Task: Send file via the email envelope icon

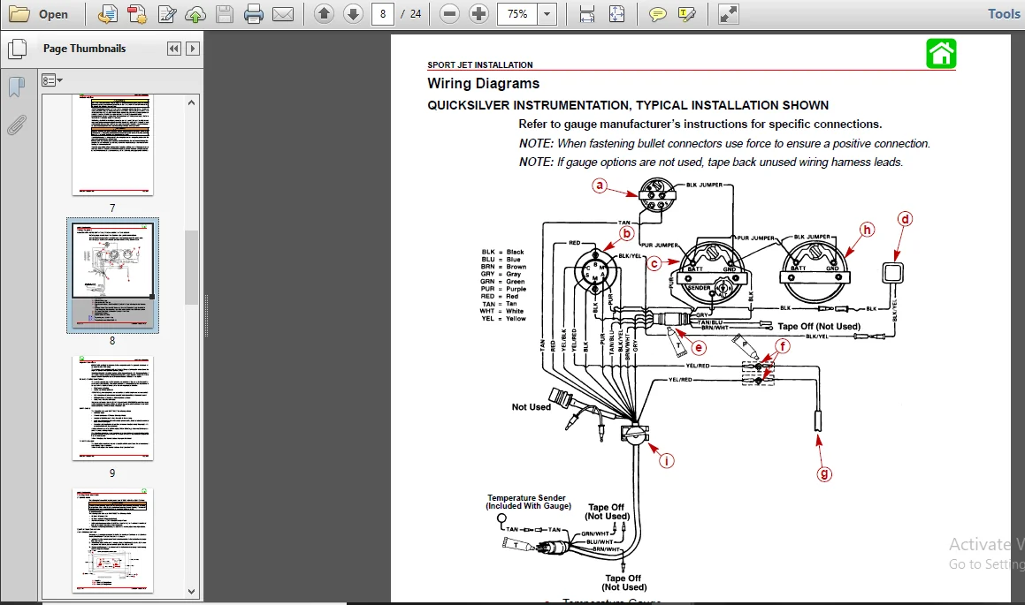Action: tap(283, 14)
